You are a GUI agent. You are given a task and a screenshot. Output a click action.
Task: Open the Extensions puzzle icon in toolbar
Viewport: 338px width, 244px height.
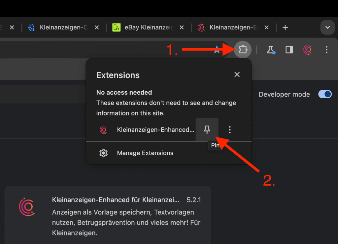click(x=243, y=49)
